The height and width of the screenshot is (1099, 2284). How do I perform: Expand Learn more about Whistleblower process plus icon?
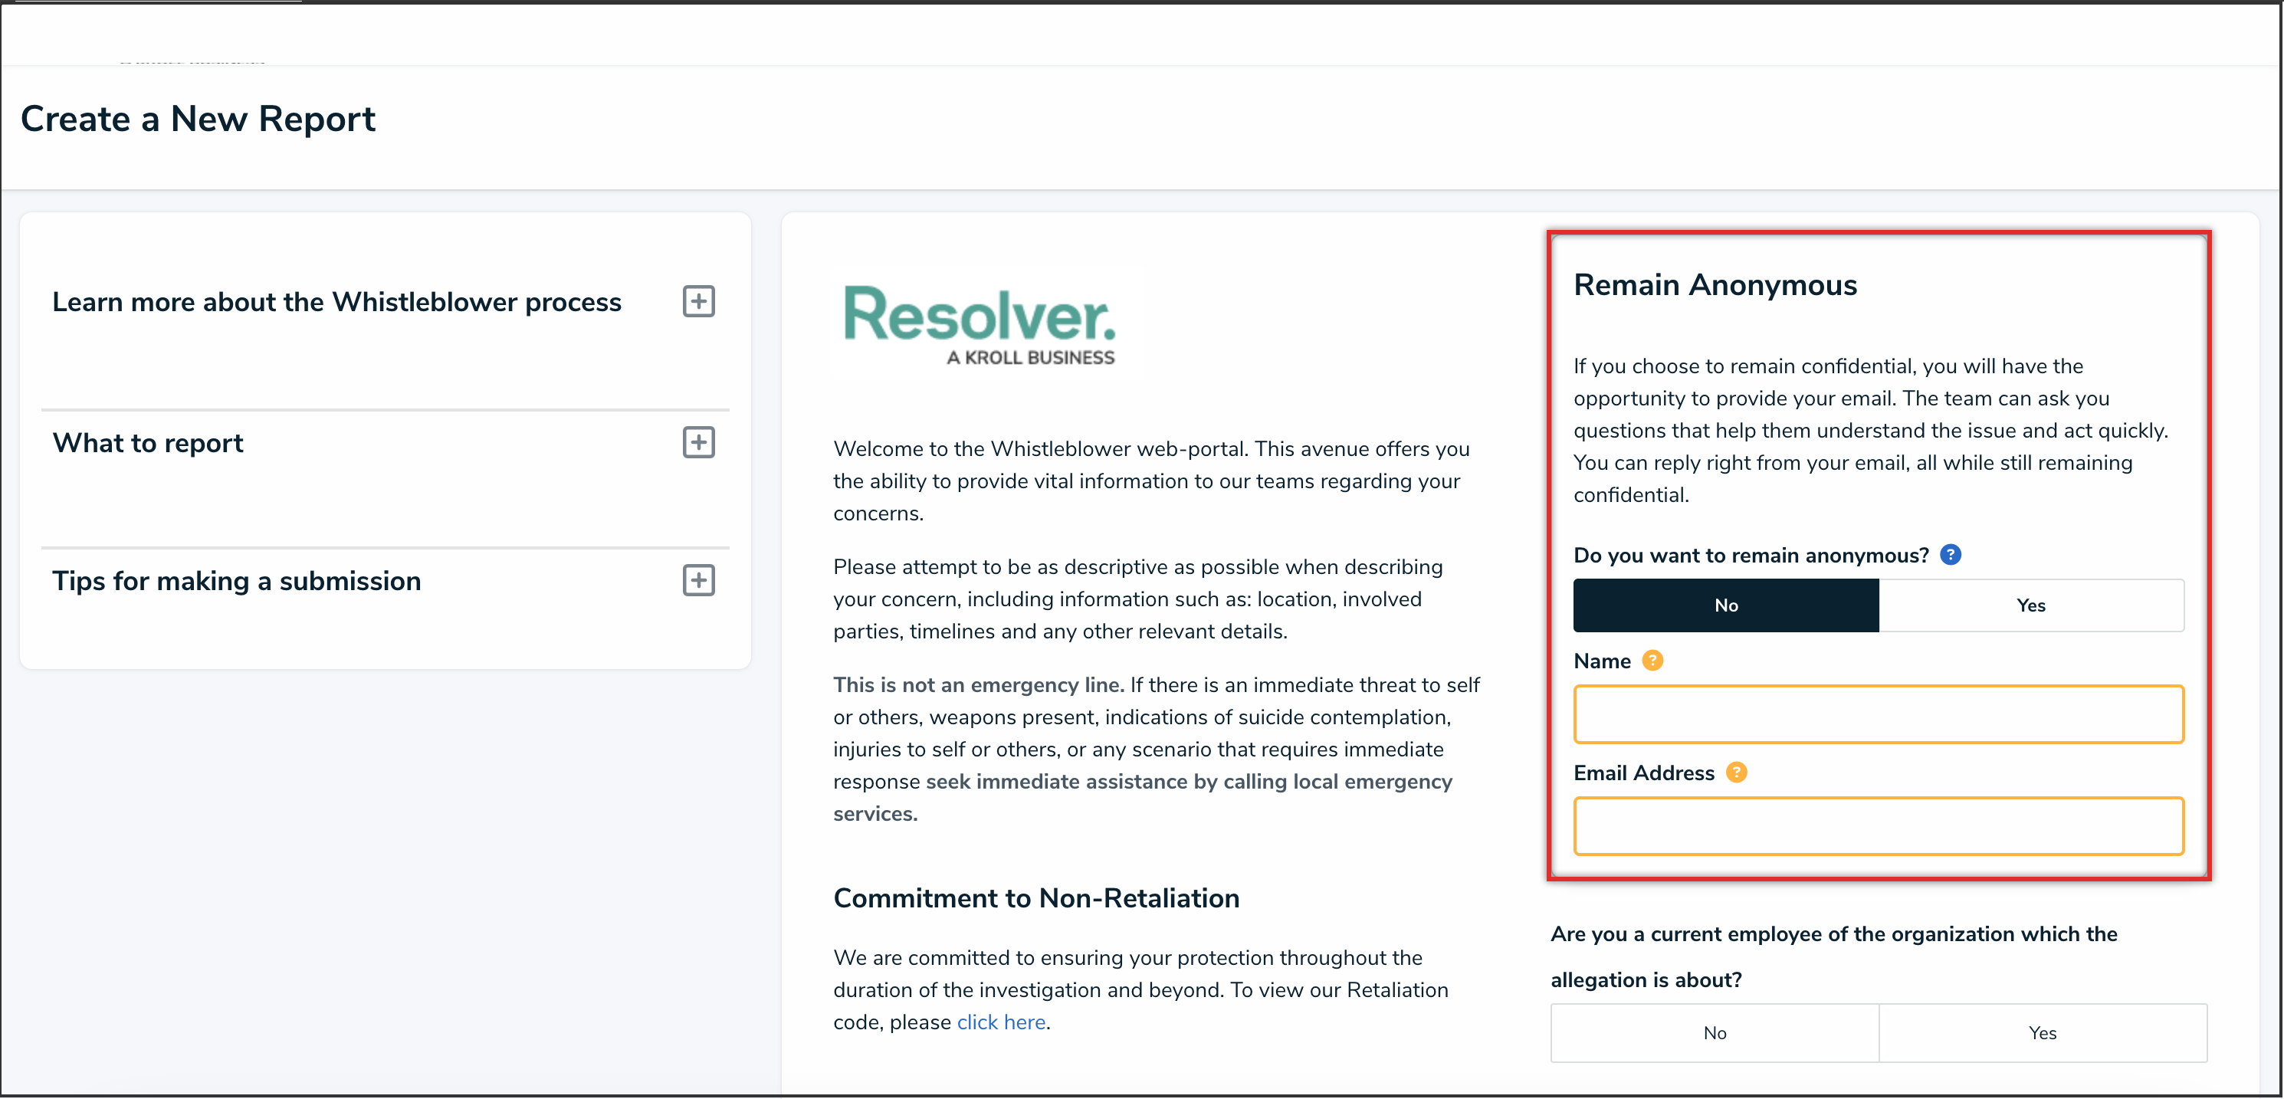click(x=699, y=301)
